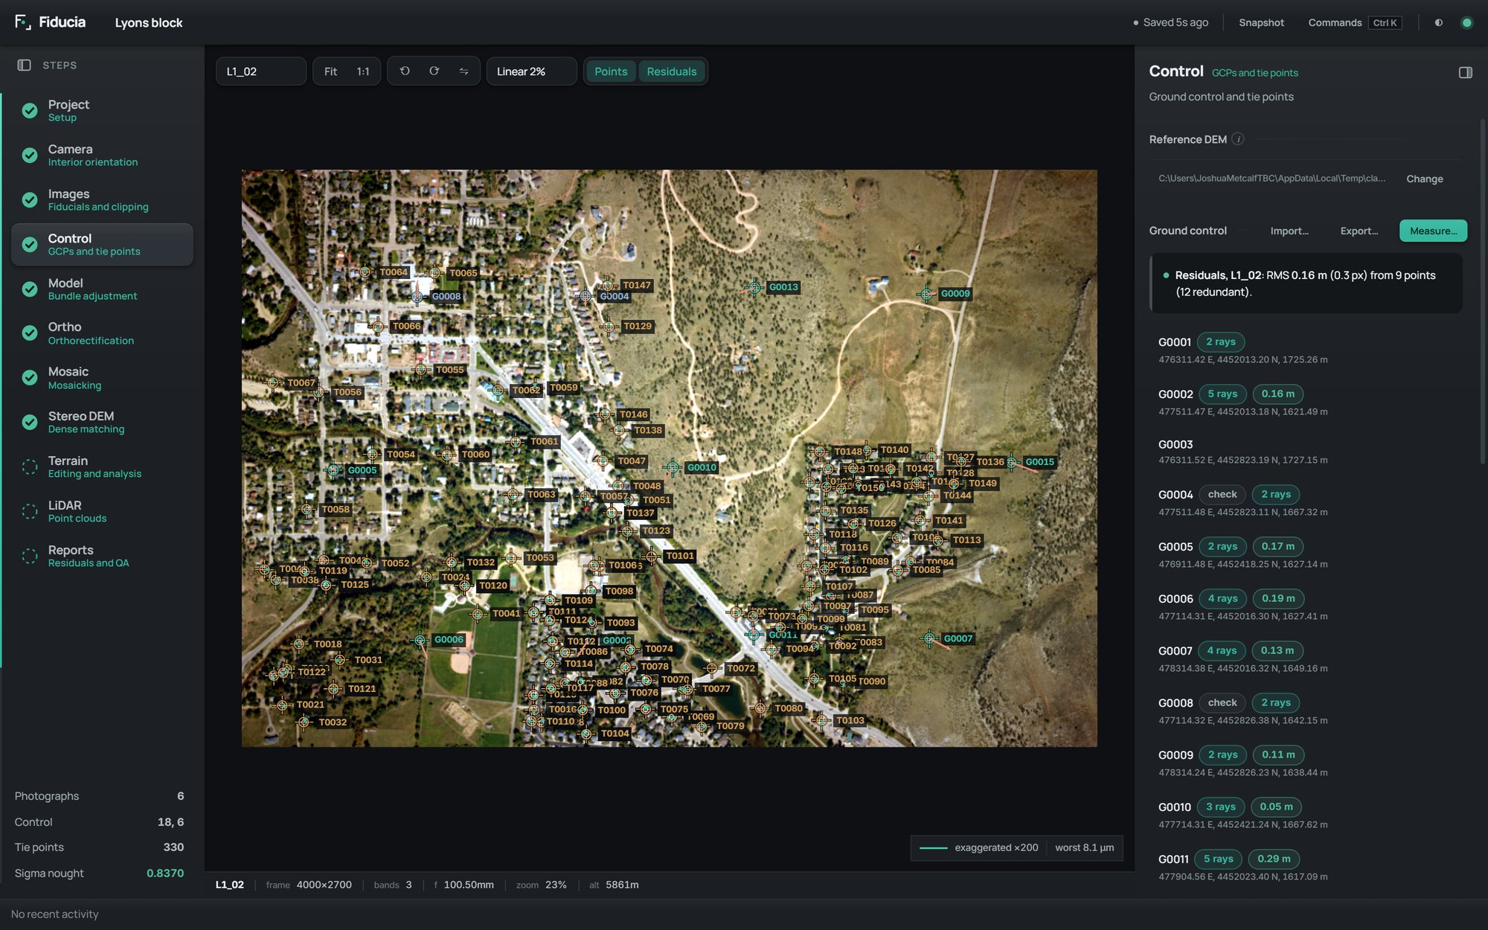Screen dimensions: 1488x930
Task: Toggle the check tag on G0004
Action: 1222,495
